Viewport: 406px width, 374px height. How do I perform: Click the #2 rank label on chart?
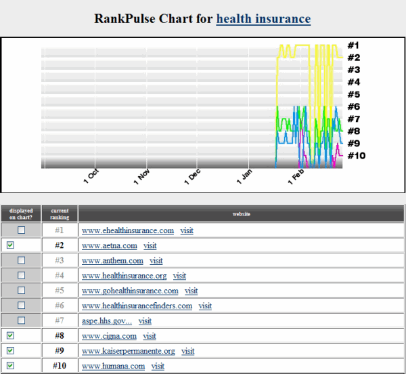pos(354,58)
